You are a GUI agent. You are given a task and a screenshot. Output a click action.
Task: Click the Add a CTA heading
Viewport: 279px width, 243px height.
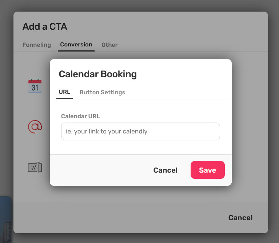(45, 26)
